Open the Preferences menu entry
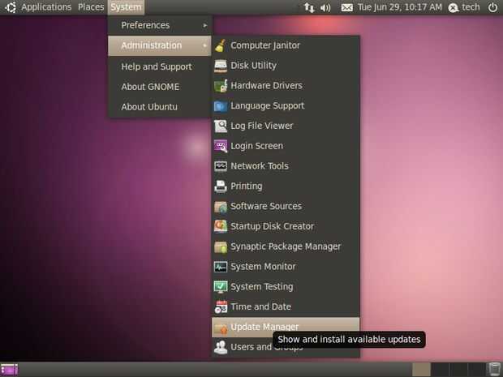The width and height of the screenshot is (503, 377). coord(160,25)
